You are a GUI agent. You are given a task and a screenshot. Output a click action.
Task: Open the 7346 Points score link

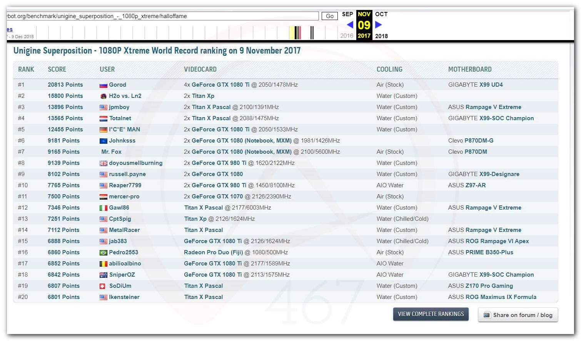pyautogui.click(x=63, y=208)
